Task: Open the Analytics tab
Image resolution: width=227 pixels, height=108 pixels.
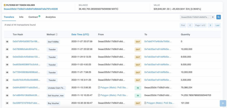Action: 51,17
